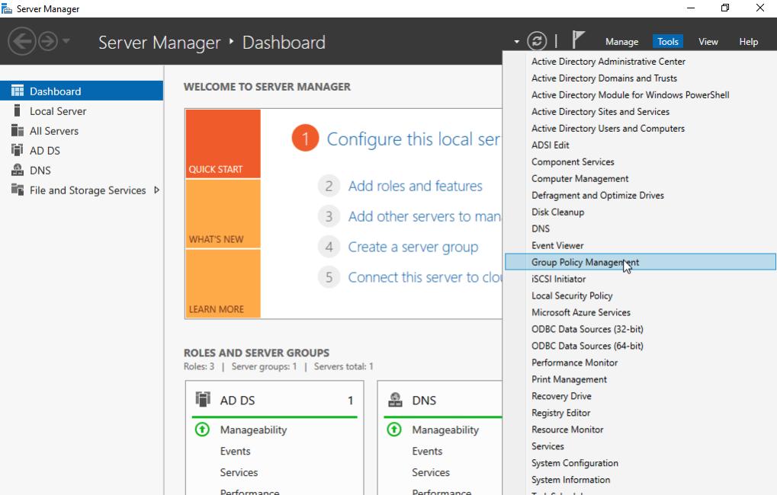Image resolution: width=777 pixels, height=495 pixels.
Task: Click Connect this server to cloud link
Action: click(424, 277)
